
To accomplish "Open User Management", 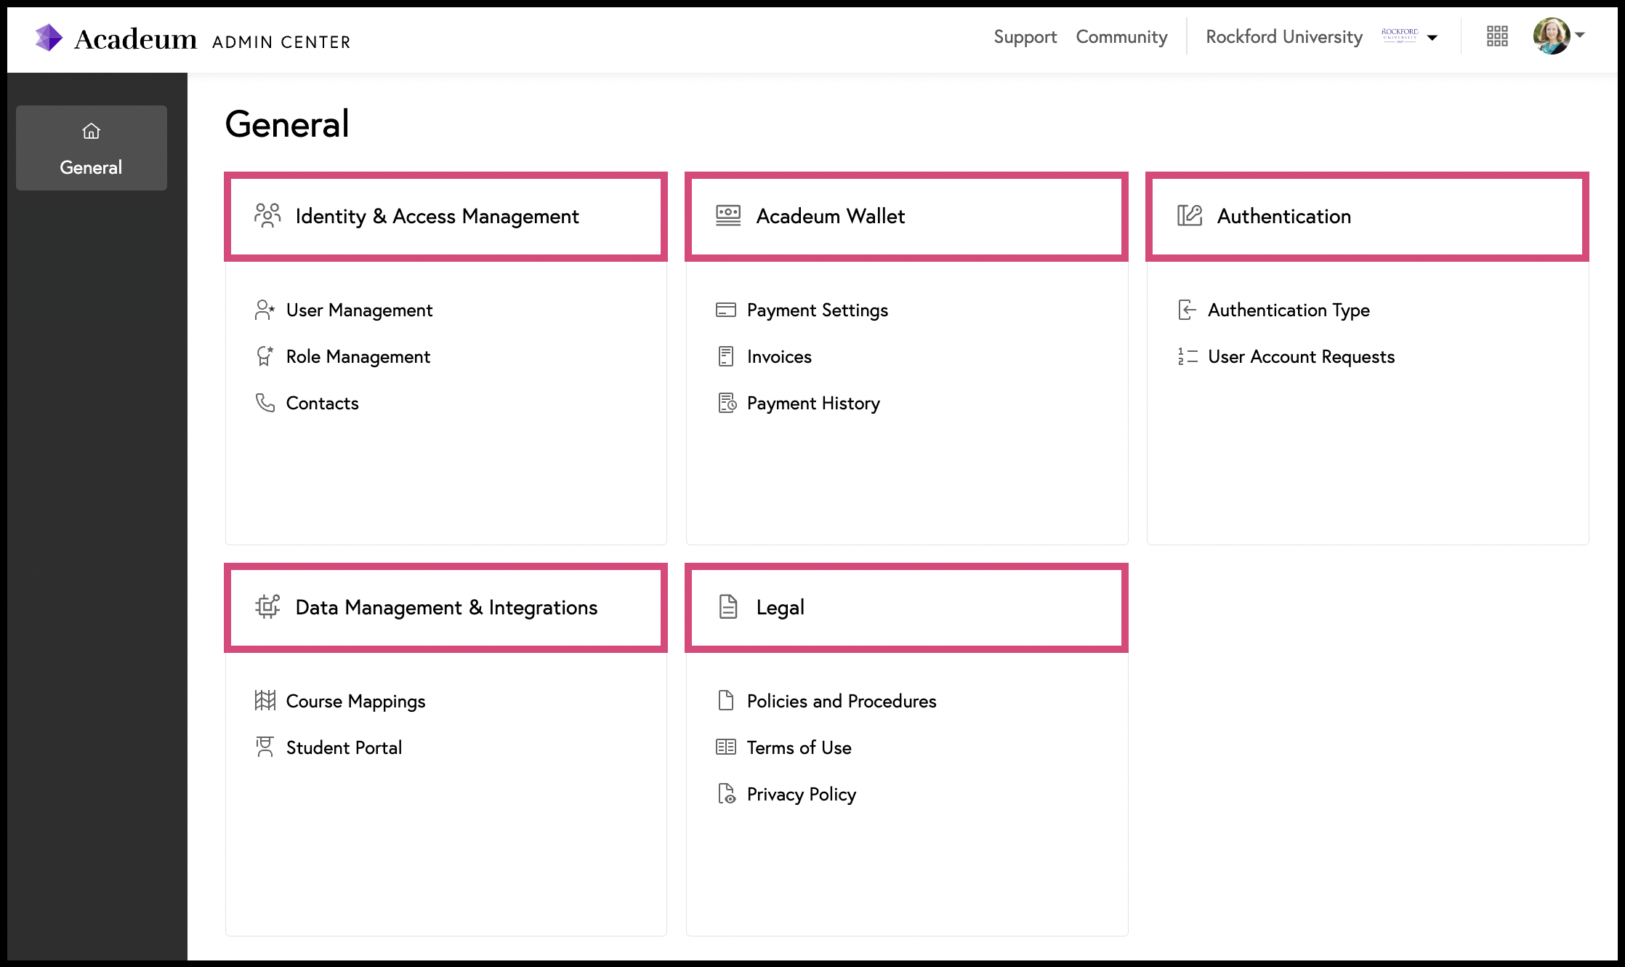I will tap(359, 310).
